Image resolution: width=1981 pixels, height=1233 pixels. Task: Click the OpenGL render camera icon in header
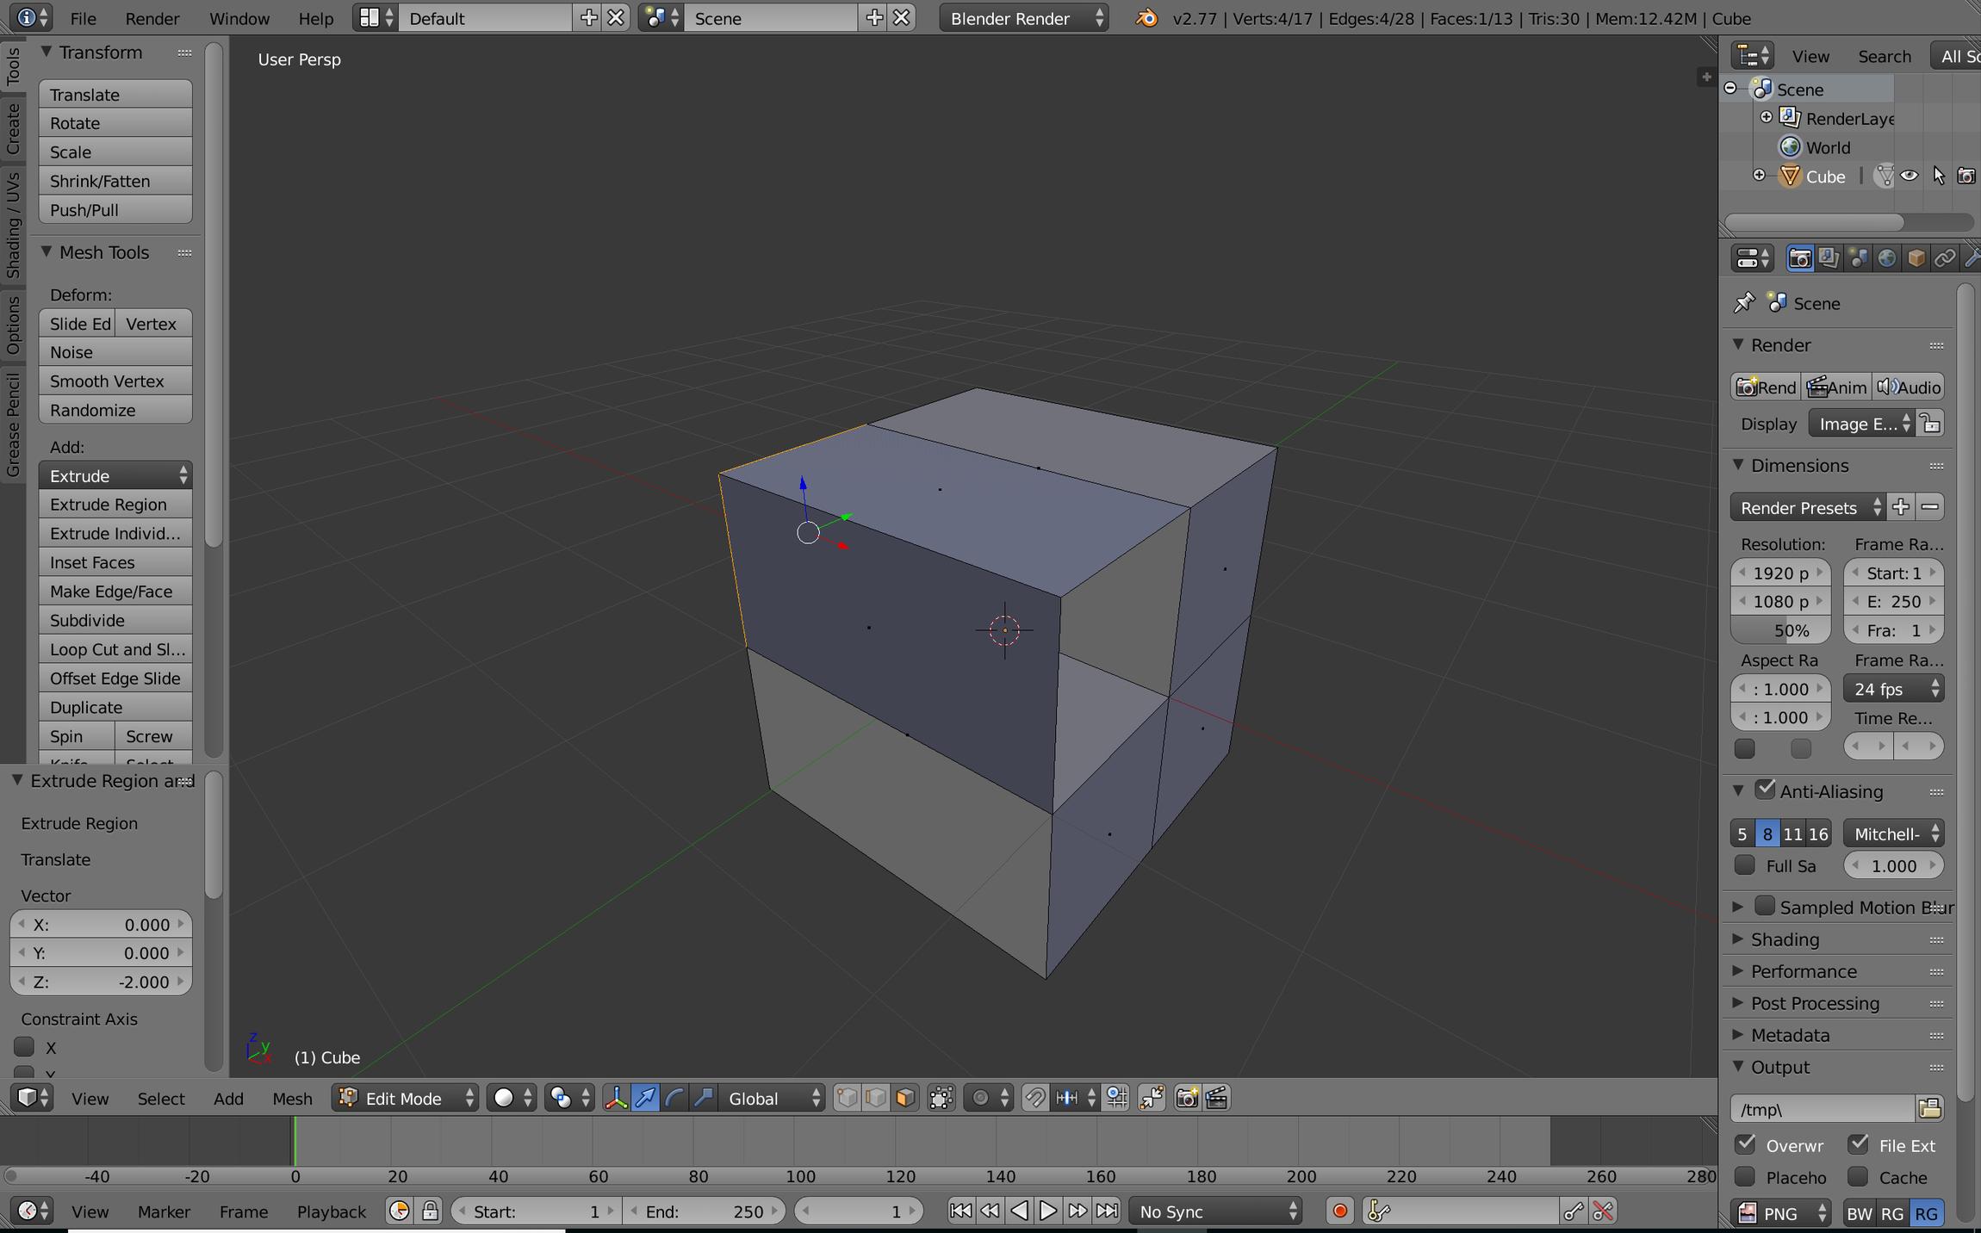pos(1187,1098)
